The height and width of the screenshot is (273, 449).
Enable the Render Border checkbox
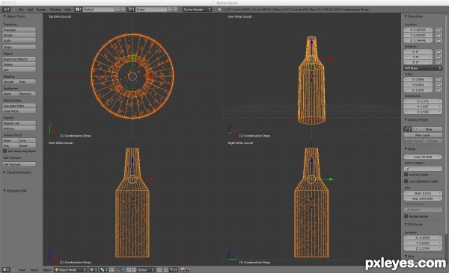pyautogui.click(x=406, y=216)
